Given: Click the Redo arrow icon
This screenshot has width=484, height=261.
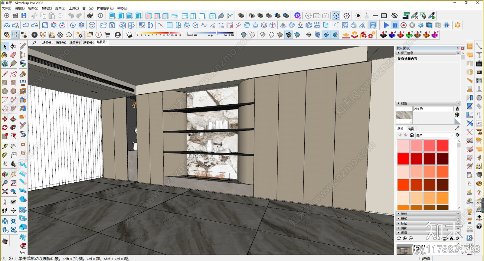Looking at the screenshot, I should [x=79, y=15].
